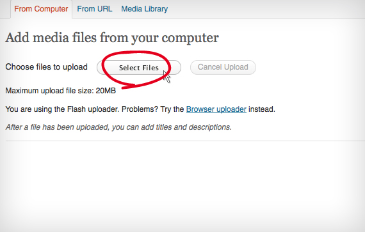365x232 pixels.
Task: Click the 'Choose files to upload' label
Action: pyautogui.click(x=46, y=67)
